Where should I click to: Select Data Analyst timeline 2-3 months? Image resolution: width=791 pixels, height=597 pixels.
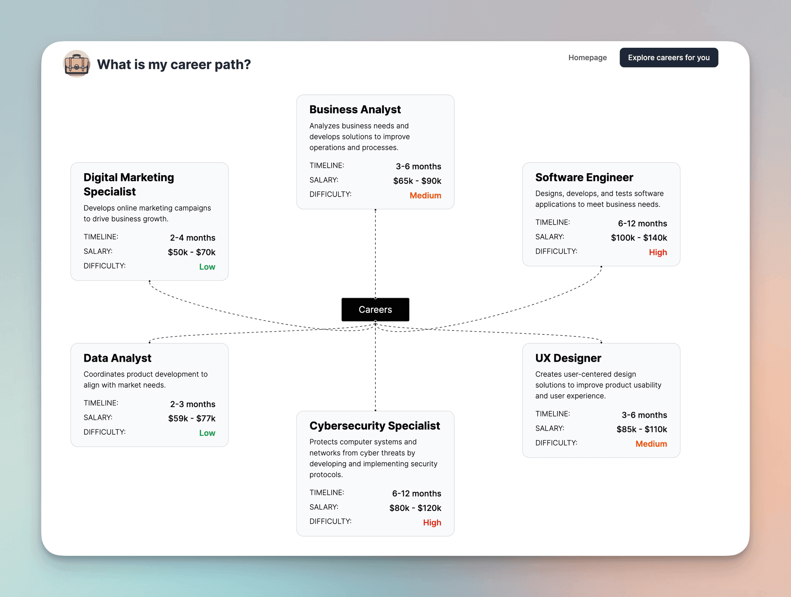pos(192,404)
